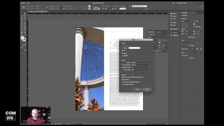Open the Paragraph panel from the dock
Screen dimensions: 224x126
pos(174,35)
